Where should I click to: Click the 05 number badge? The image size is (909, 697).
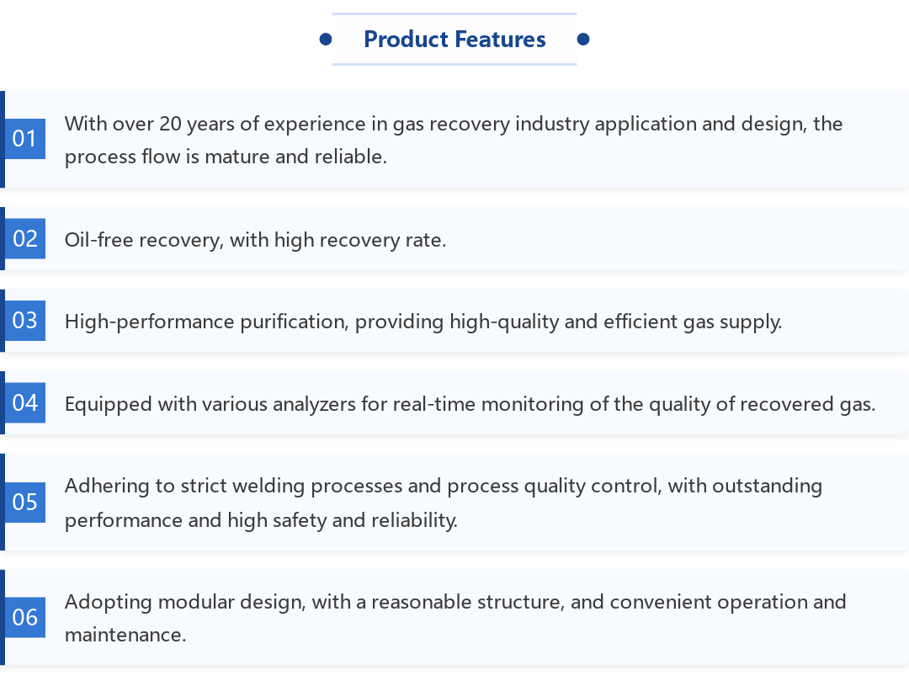25,502
